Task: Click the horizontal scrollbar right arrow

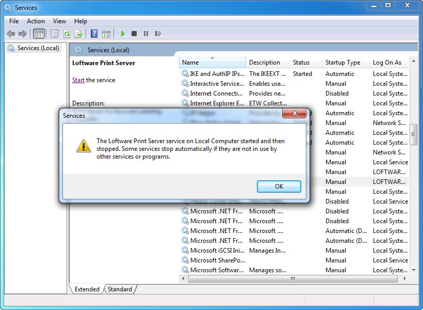Action: point(404,278)
